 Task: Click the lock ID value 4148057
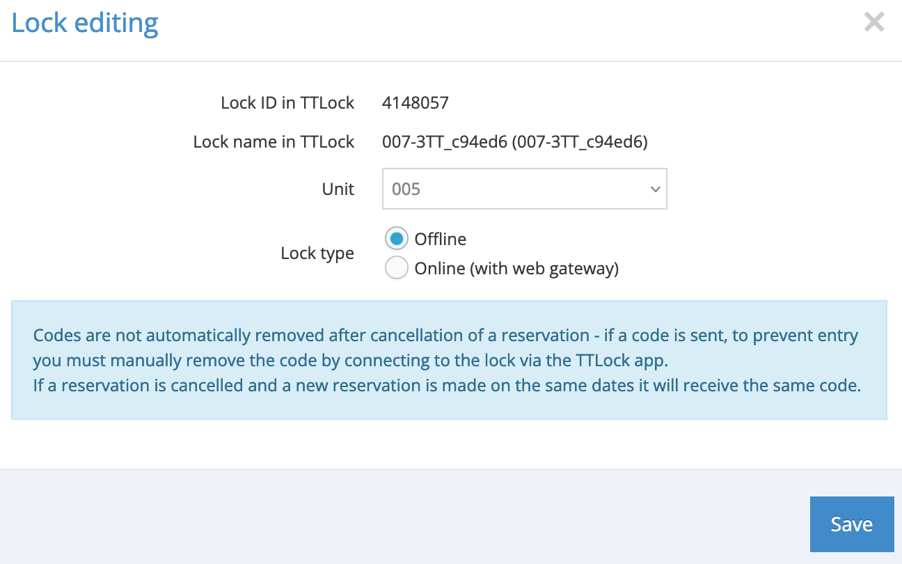[x=416, y=103]
